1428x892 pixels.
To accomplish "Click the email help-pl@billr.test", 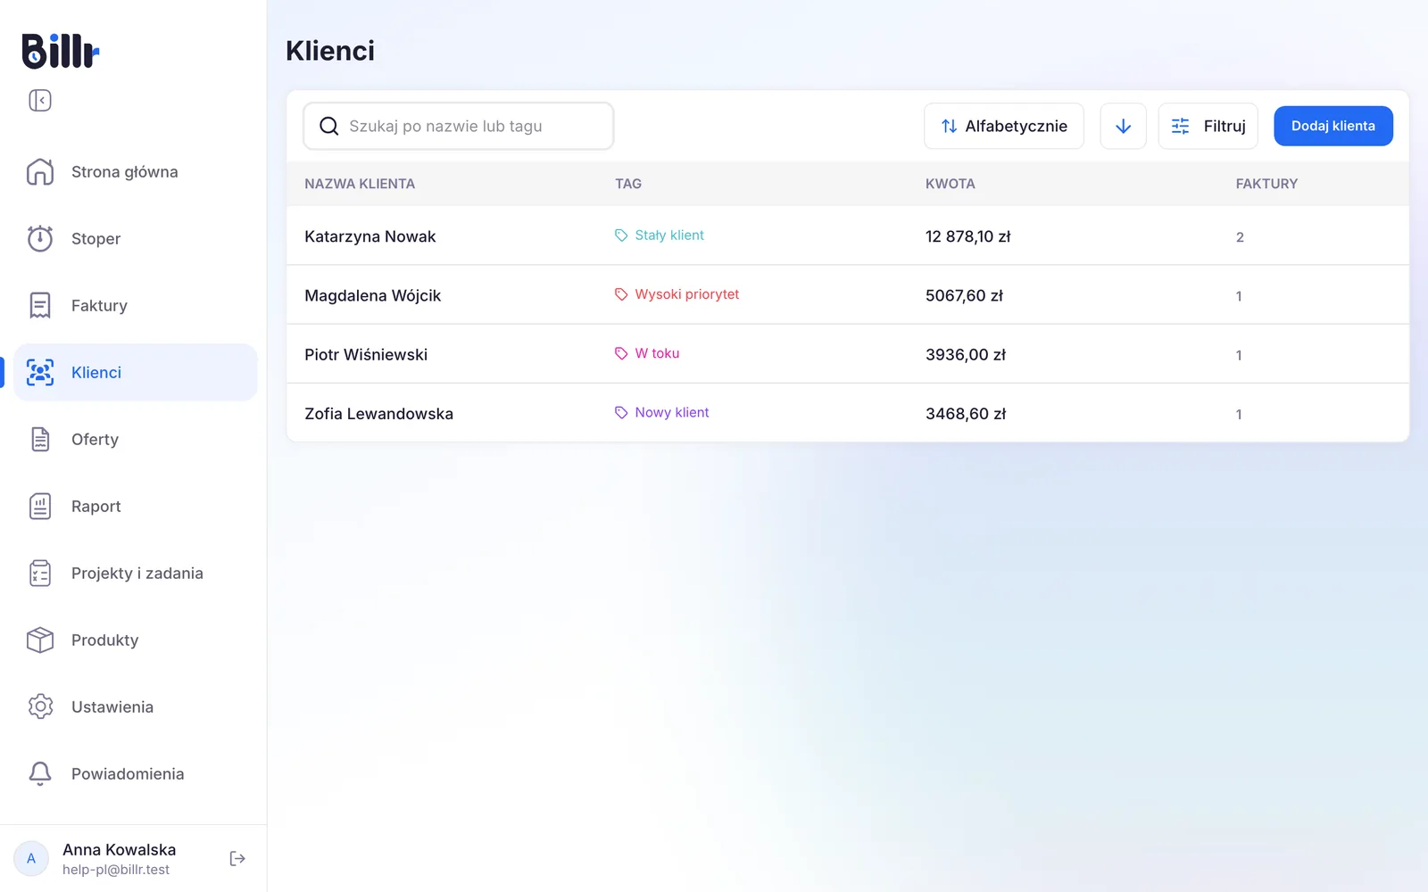I will (116, 870).
